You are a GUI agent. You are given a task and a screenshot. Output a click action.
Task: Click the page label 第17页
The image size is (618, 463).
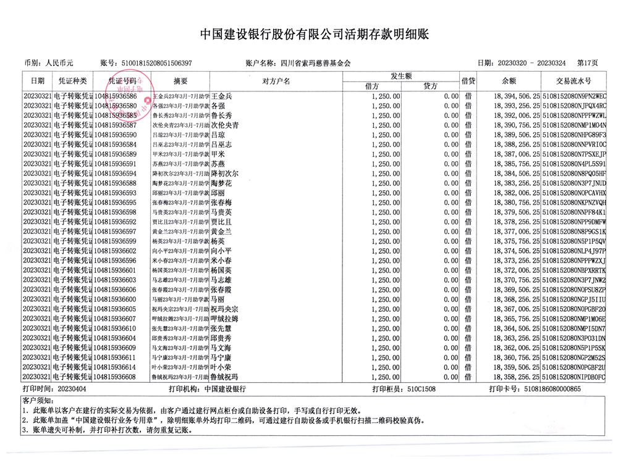[587, 63]
